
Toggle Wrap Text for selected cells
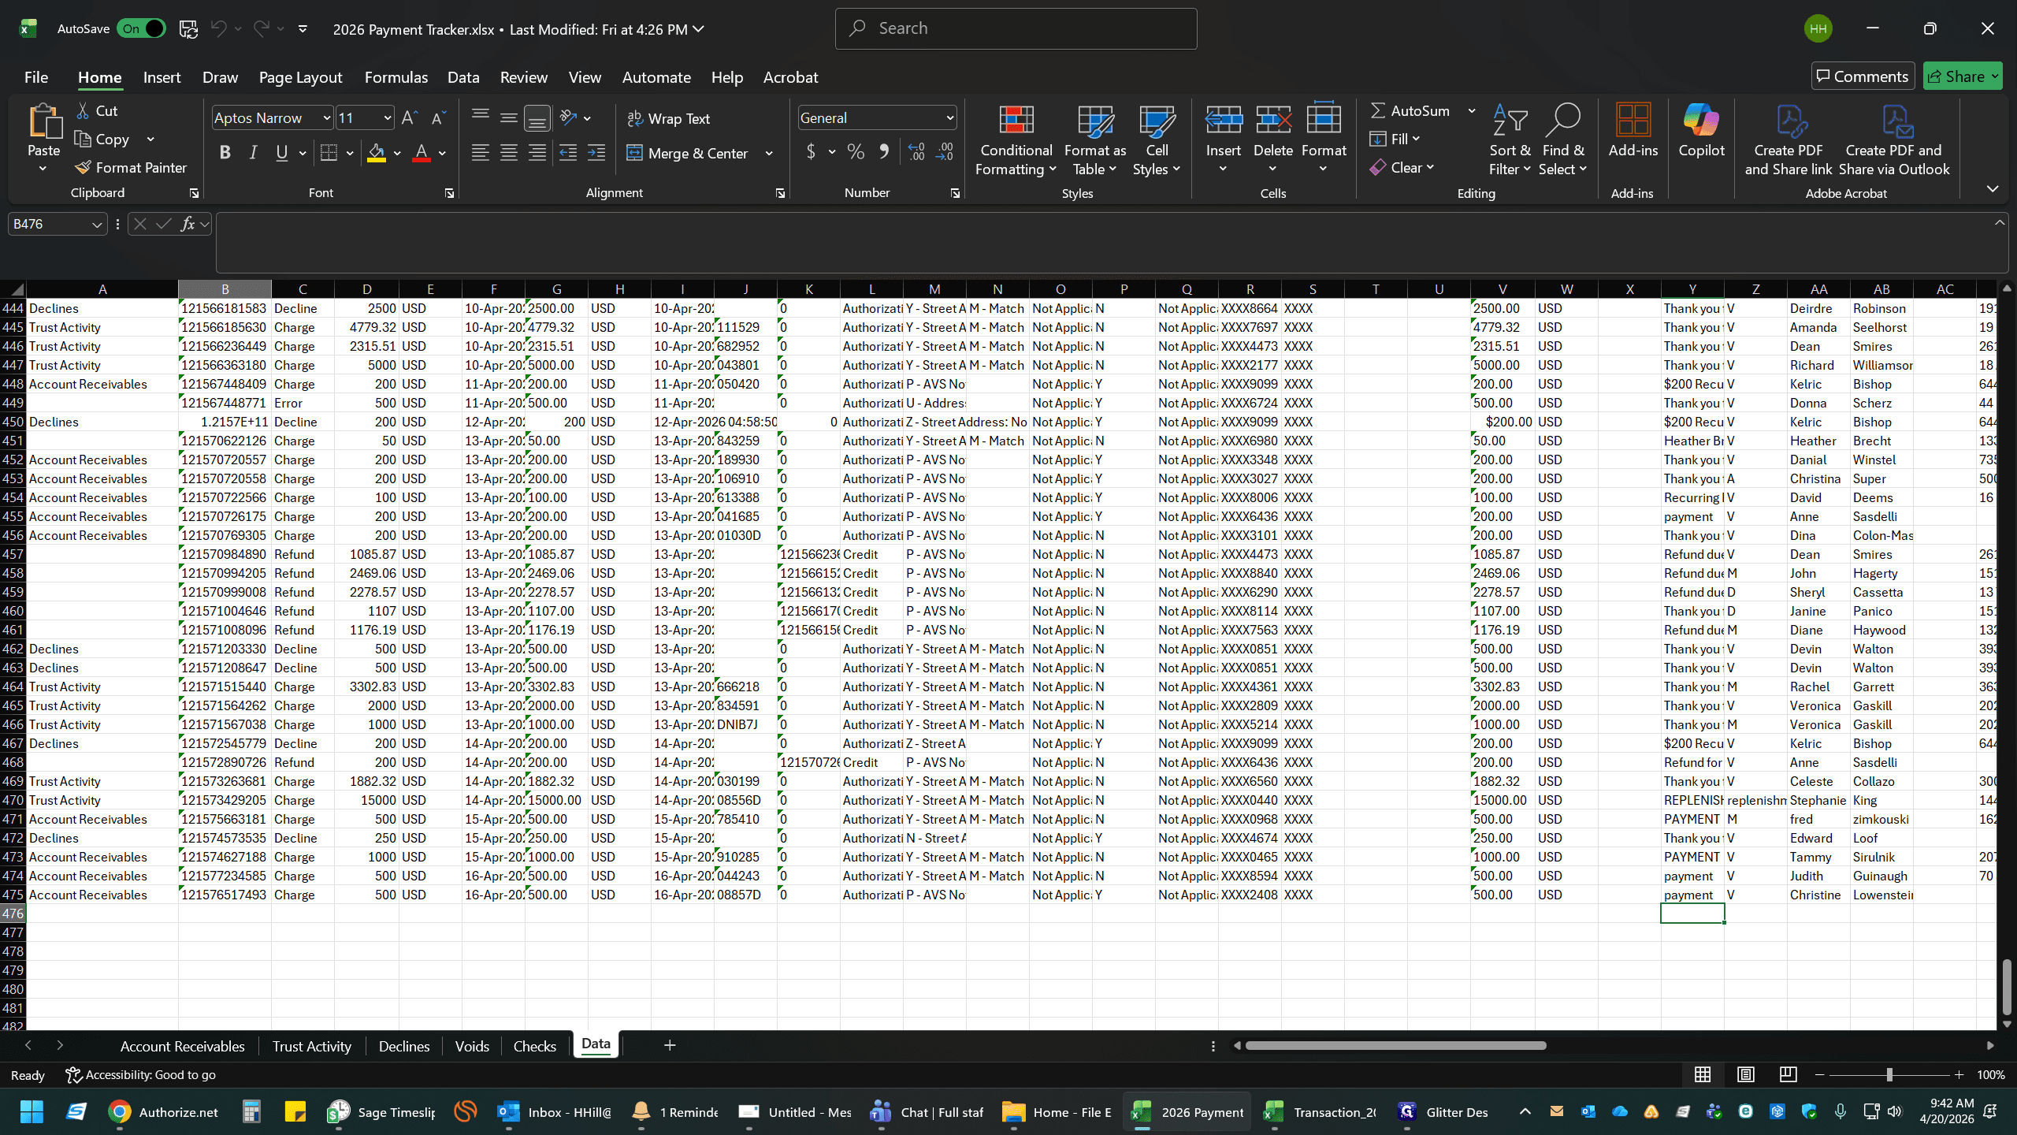point(668,119)
